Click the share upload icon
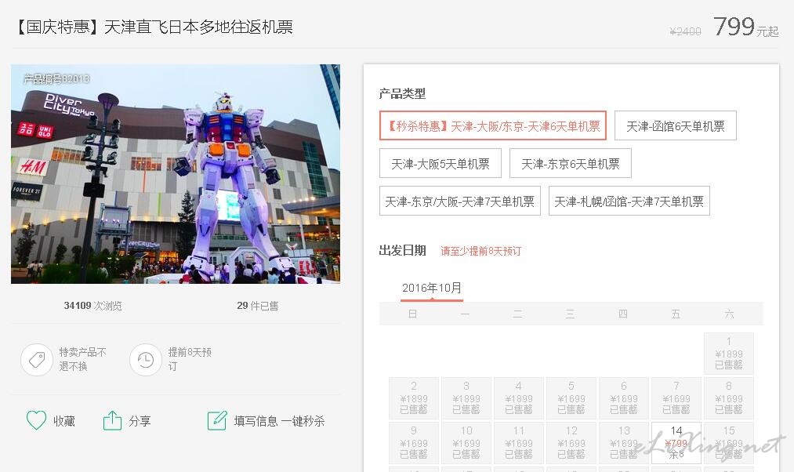Image resolution: width=794 pixels, height=472 pixels. pyautogui.click(x=112, y=420)
